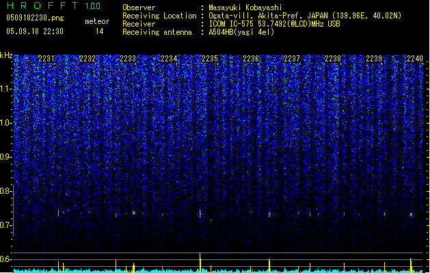This screenshot has height=273, width=430.
Task: Click the gray frequency range bar on left axis
Action: coord(14,210)
